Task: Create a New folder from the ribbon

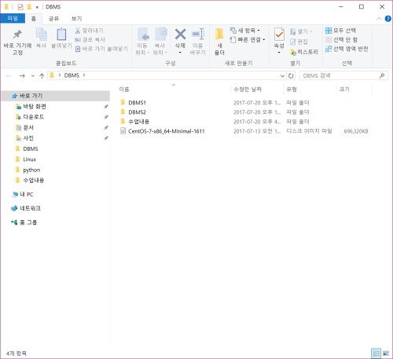Action: tap(219, 42)
